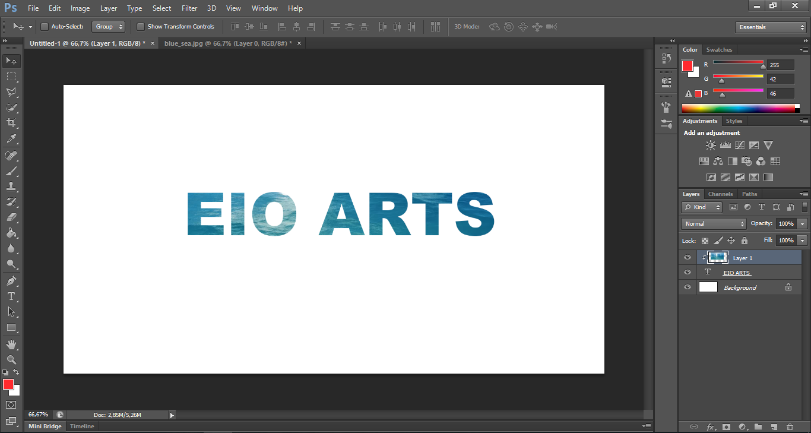Image resolution: width=811 pixels, height=433 pixels.
Task: Toggle lock transparent pixels
Action: [x=705, y=241]
